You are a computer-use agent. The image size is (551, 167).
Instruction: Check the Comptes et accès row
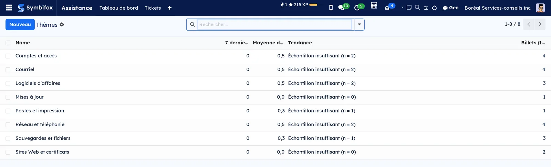pyautogui.click(x=8, y=56)
